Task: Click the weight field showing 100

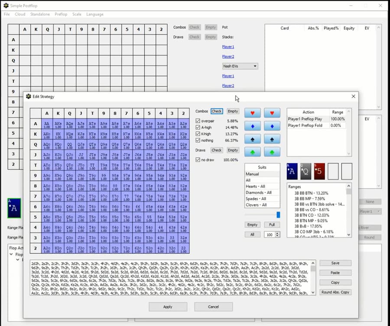Action: coord(270,234)
